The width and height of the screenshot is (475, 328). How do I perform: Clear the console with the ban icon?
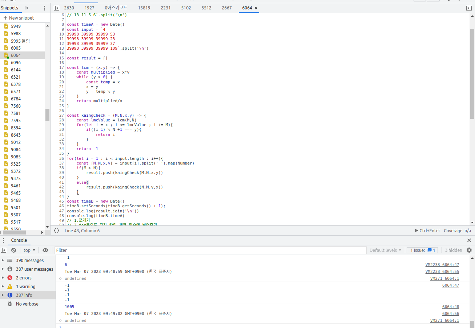pyautogui.click(x=13, y=250)
